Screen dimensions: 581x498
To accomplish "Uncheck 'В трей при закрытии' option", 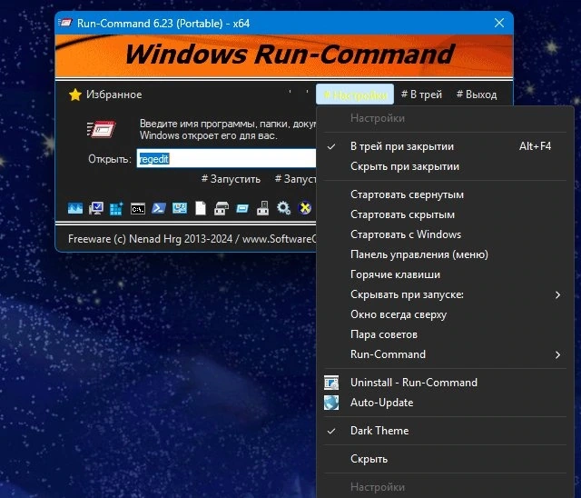I will pos(444,146).
